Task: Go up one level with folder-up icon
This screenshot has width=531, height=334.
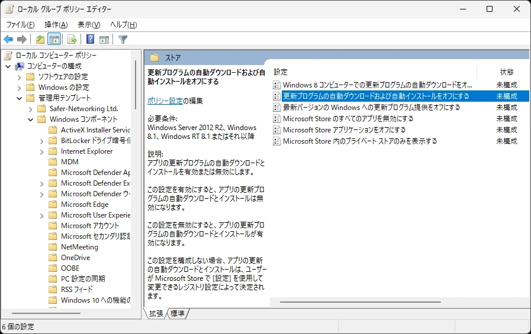Action: tap(40, 40)
